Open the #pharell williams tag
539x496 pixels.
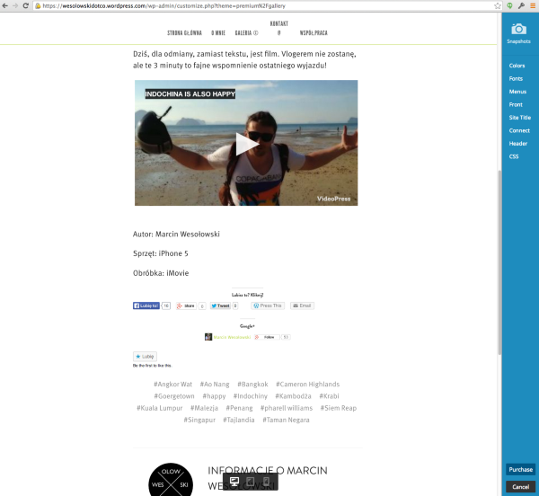click(287, 408)
